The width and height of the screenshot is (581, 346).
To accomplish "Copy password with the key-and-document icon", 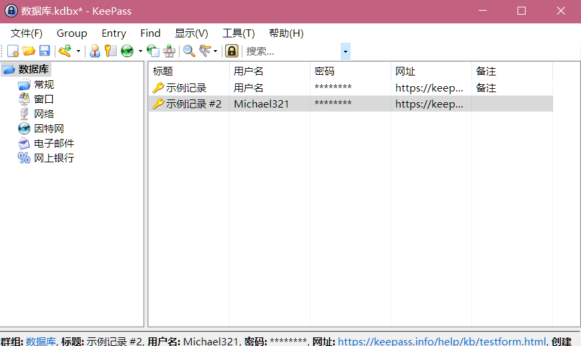I will [110, 51].
